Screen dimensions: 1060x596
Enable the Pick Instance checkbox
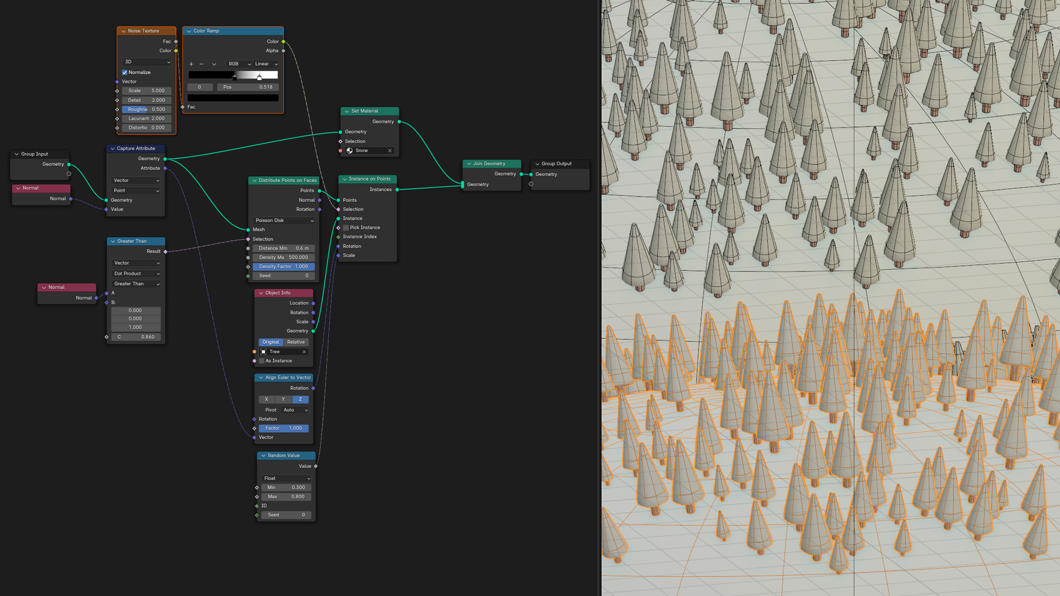[346, 227]
